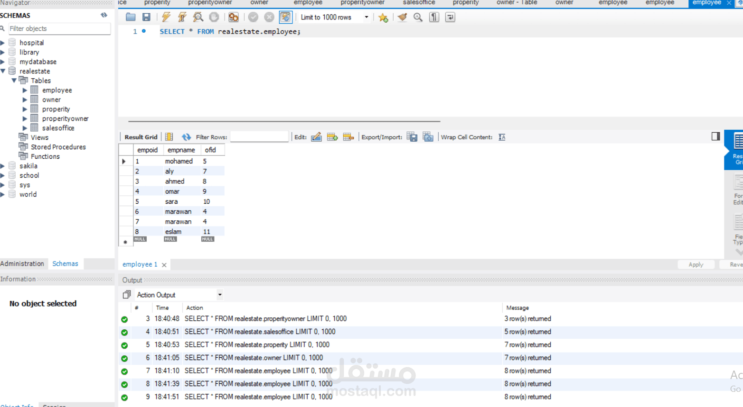The image size is (743, 407).
Task: Refresh the result grid
Action: click(x=185, y=137)
